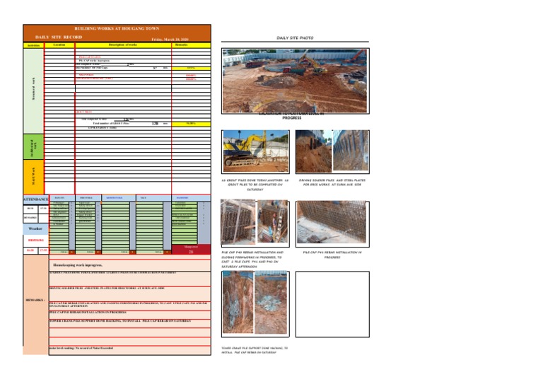This screenshot has width=543, height=384.
Task: Click the '138' grout piles value
Action: click(155, 124)
